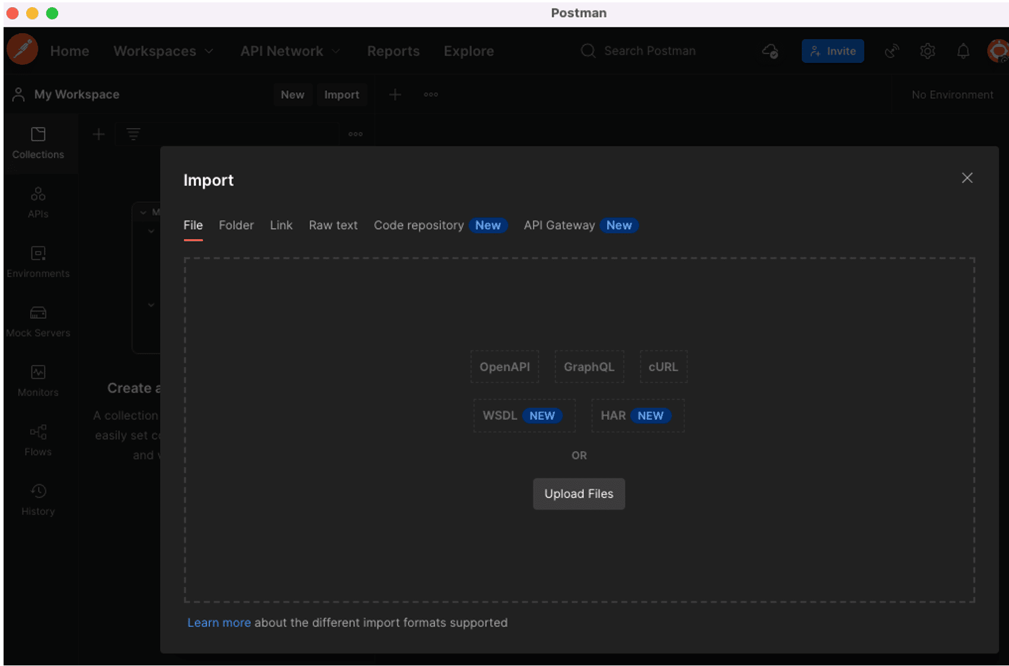Click the My Workspace person icon
1009x666 pixels.
18,94
